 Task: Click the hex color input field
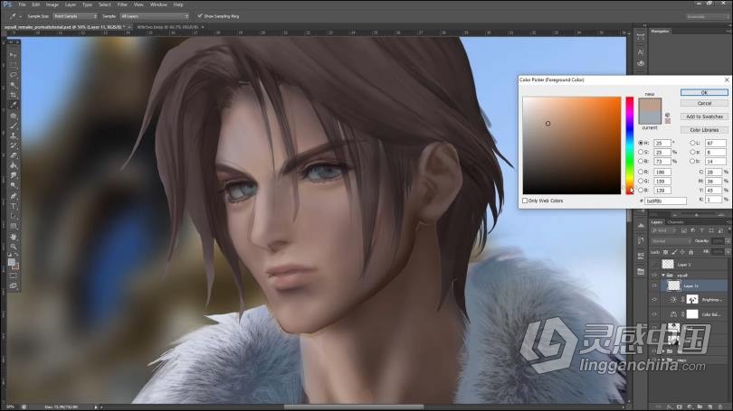point(666,201)
